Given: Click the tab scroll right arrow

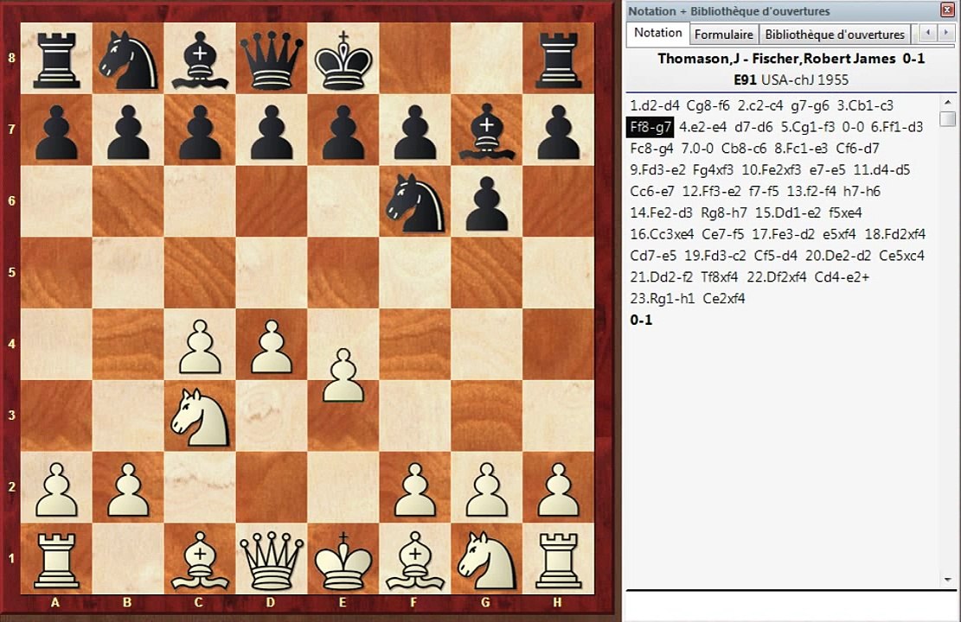Looking at the screenshot, I should click(945, 33).
